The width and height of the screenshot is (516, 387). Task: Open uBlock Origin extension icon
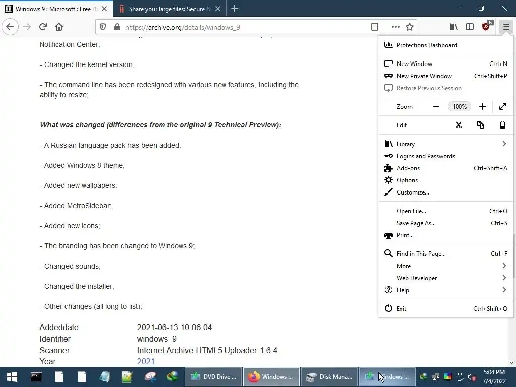tap(486, 26)
